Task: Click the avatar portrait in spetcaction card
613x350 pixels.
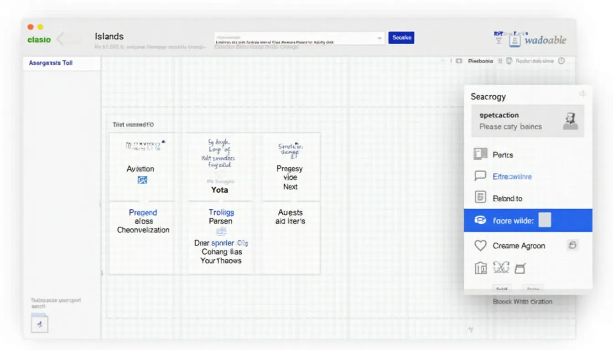Action: click(570, 121)
